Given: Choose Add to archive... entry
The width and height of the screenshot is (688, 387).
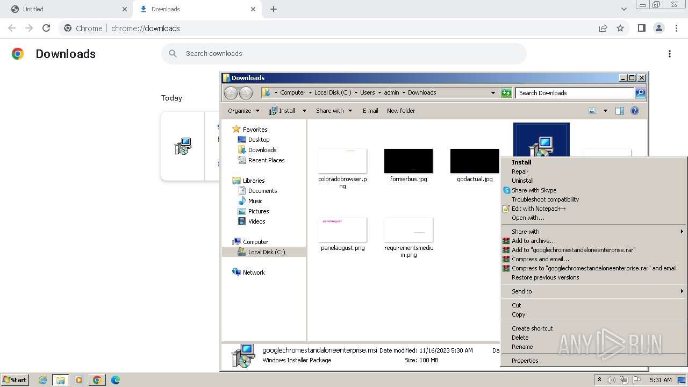Looking at the screenshot, I should point(594,241).
